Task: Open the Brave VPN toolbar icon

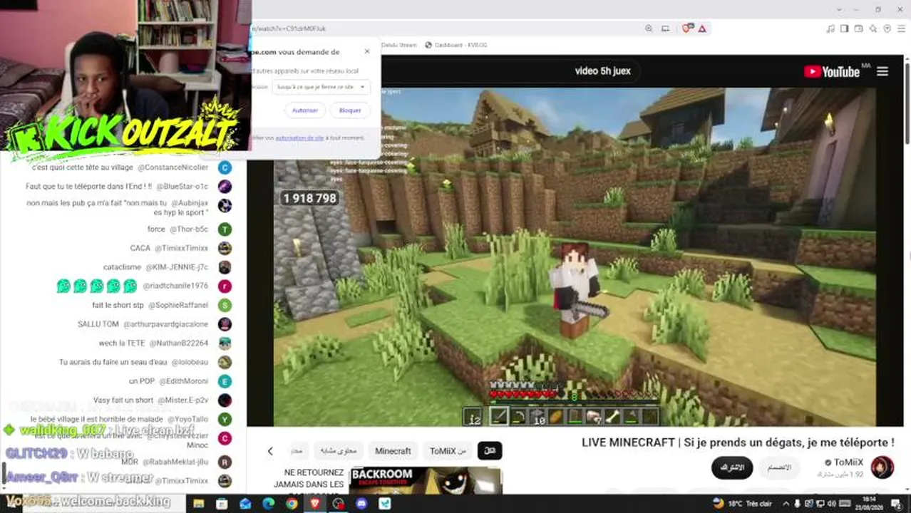Action: 887,28
